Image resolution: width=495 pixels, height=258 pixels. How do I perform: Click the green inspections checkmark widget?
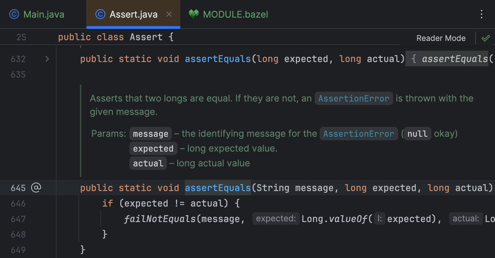(486, 38)
